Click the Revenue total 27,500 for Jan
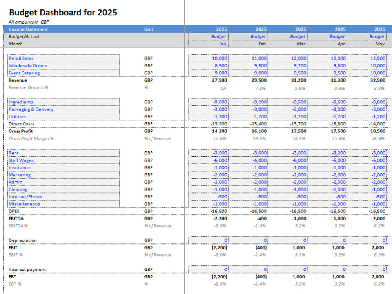This screenshot has width=392, height=294. tap(219, 80)
